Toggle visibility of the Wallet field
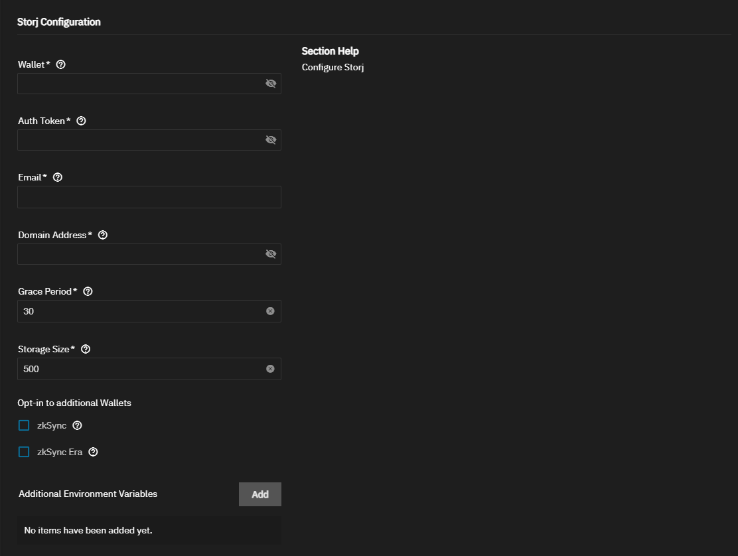This screenshot has height=556, width=738. 271,83
